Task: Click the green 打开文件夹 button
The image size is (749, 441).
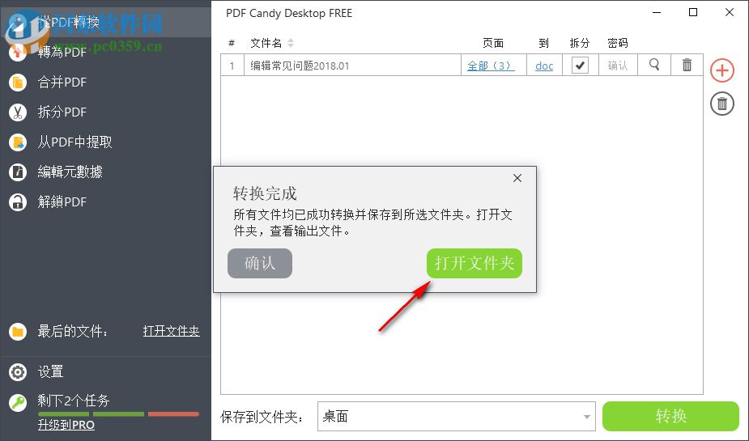Action: point(475,263)
